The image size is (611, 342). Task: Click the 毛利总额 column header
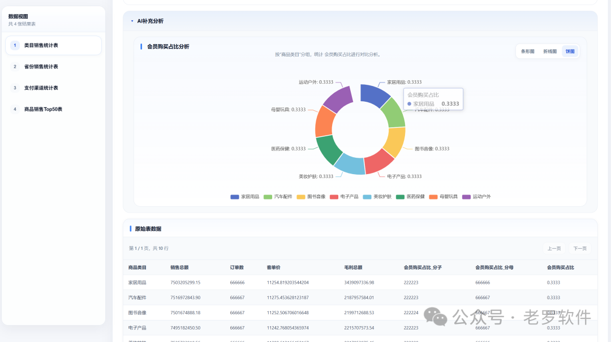pyautogui.click(x=353, y=267)
